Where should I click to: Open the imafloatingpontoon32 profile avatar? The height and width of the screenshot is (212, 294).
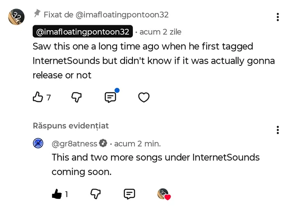[x=16, y=17]
